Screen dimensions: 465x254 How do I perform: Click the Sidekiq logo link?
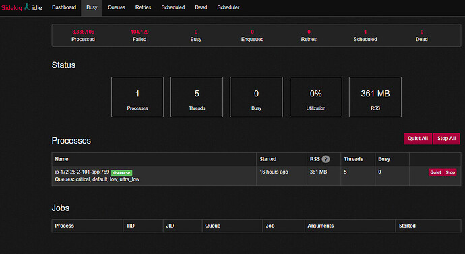(x=11, y=8)
